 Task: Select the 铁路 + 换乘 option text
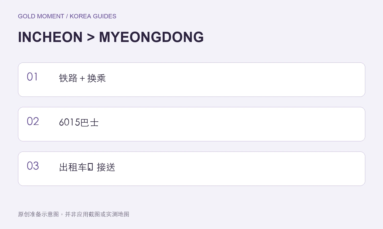[x=82, y=78]
